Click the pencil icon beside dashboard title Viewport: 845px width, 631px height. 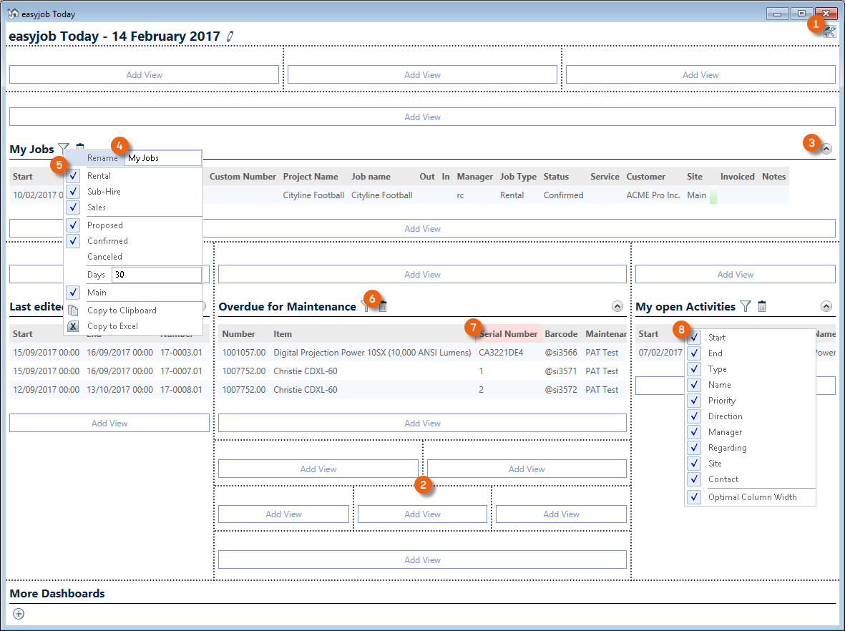pos(230,36)
